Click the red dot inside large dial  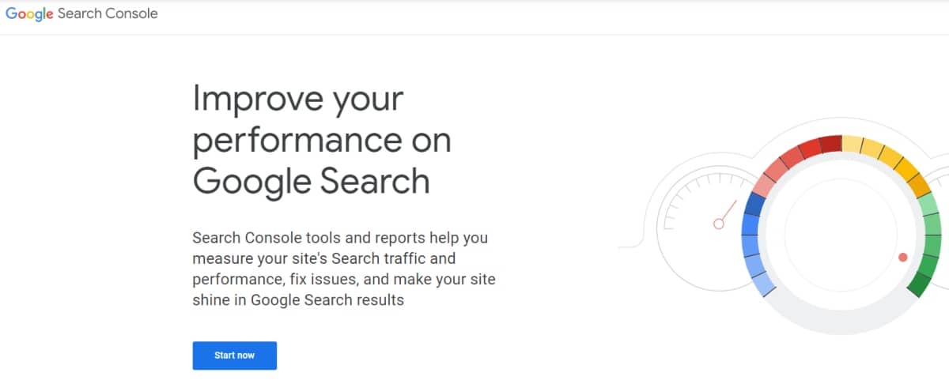click(x=903, y=257)
